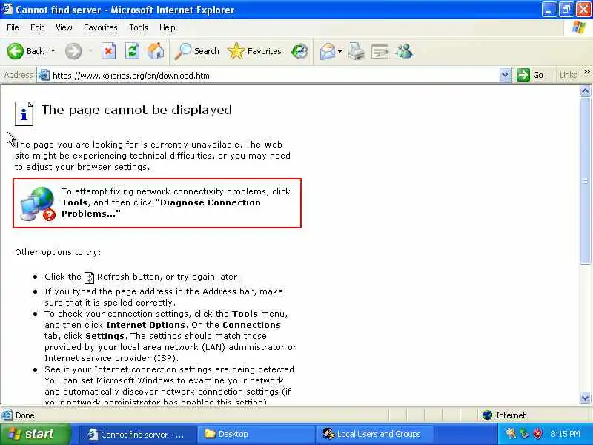Open the View menu

click(64, 27)
